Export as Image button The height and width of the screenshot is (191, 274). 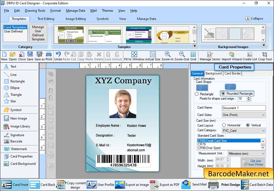(x=132, y=185)
